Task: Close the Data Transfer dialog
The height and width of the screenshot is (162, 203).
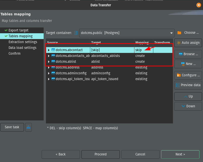Action: (x=198, y=5)
